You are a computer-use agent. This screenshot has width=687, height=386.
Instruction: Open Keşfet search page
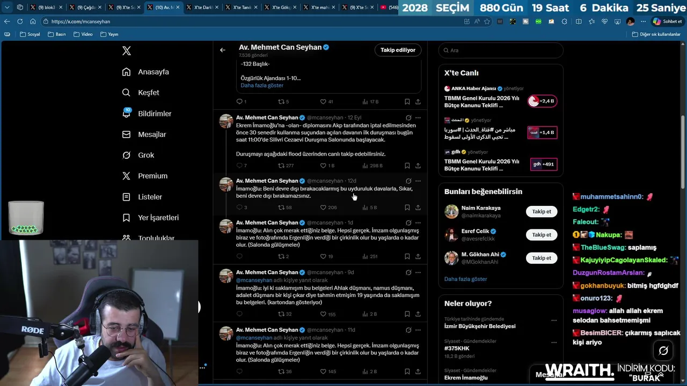tap(141, 93)
